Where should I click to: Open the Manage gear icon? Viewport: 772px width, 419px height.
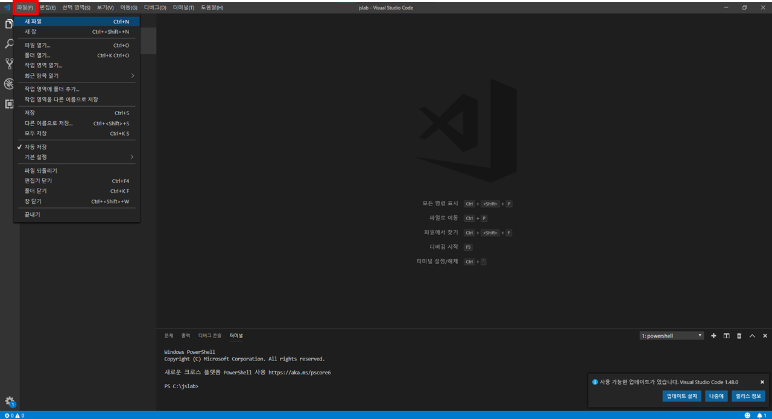click(x=10, y=402)
